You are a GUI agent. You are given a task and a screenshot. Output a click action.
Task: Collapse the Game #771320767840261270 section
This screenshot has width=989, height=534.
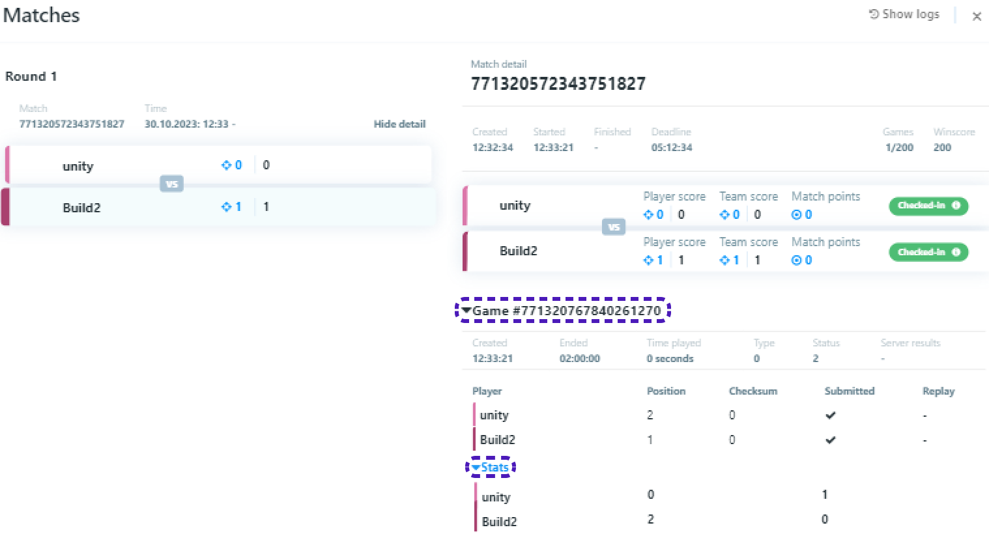point(466,311)
